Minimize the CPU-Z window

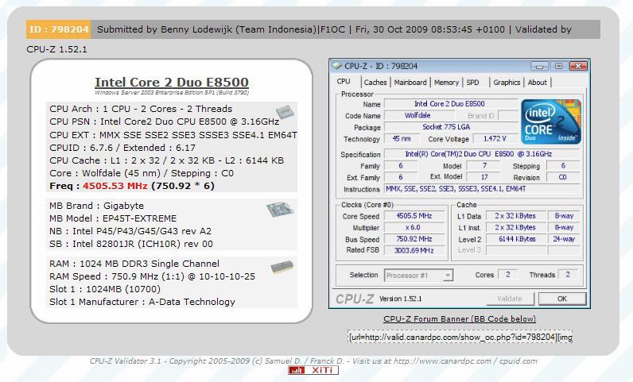(539, 66)
